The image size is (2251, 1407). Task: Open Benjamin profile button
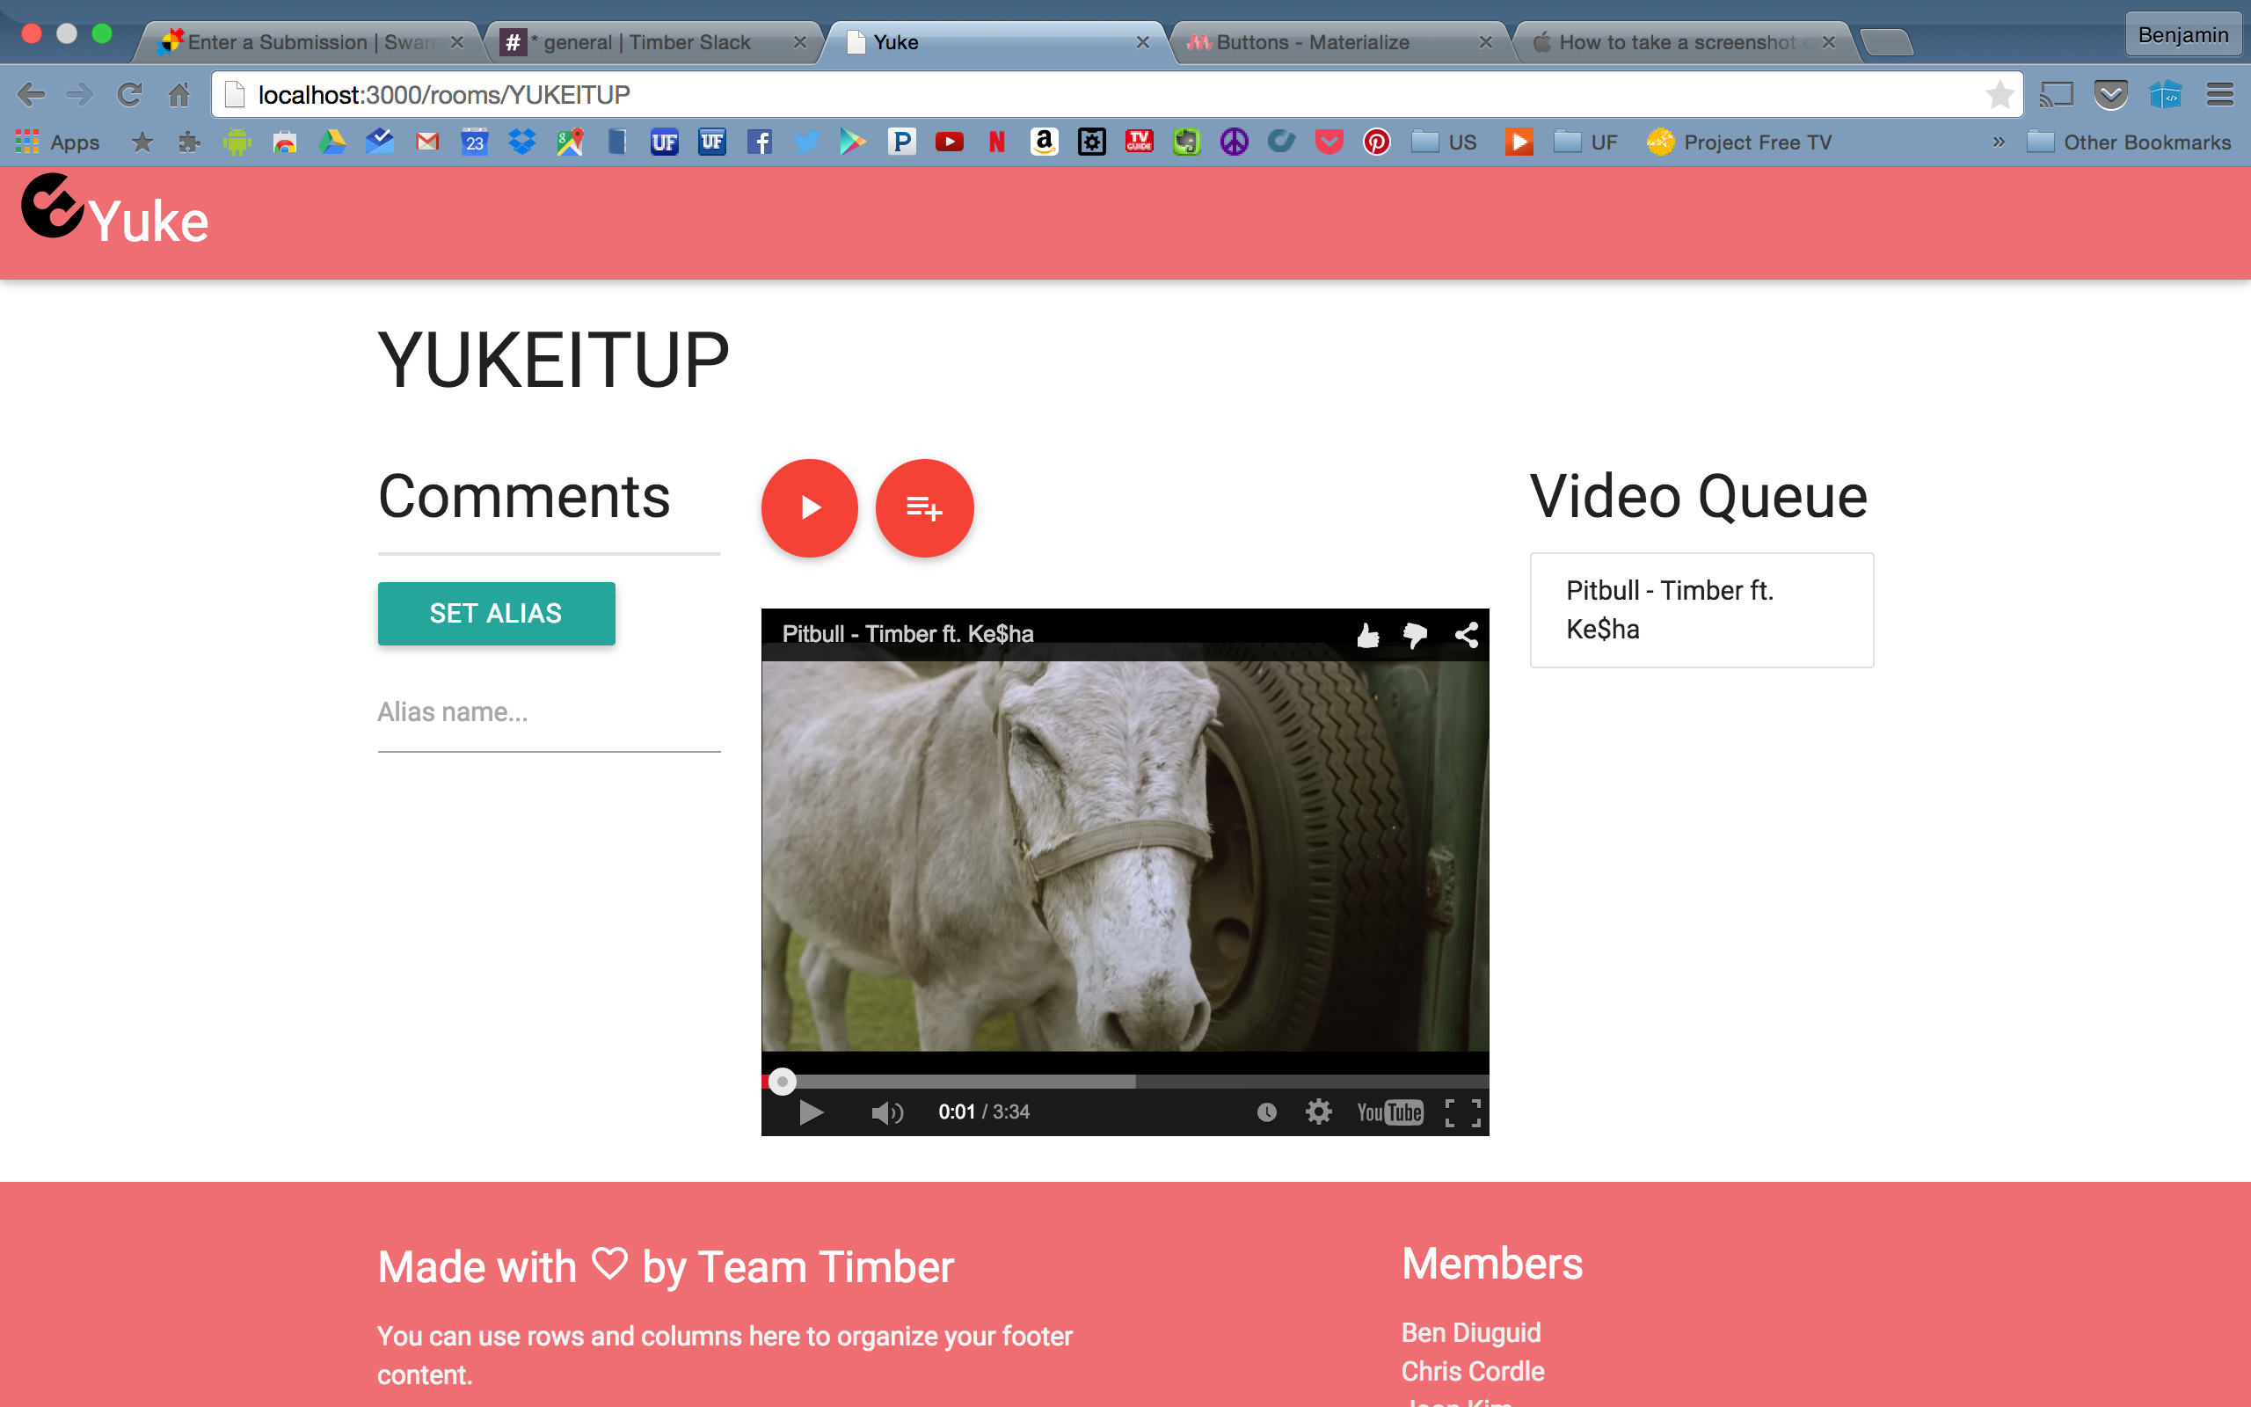(2182, 34)
